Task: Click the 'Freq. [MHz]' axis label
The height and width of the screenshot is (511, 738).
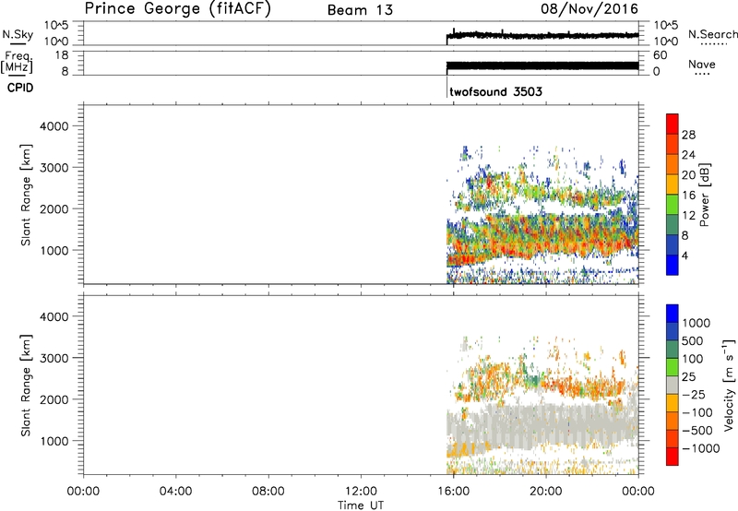Action: [18, 62]
